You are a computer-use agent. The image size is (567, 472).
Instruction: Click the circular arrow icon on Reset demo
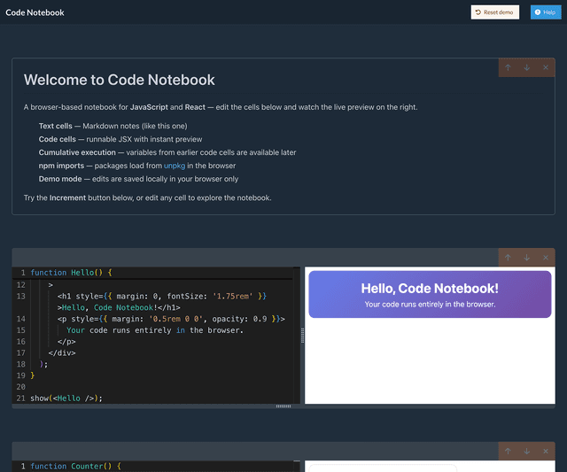[478, 12]
